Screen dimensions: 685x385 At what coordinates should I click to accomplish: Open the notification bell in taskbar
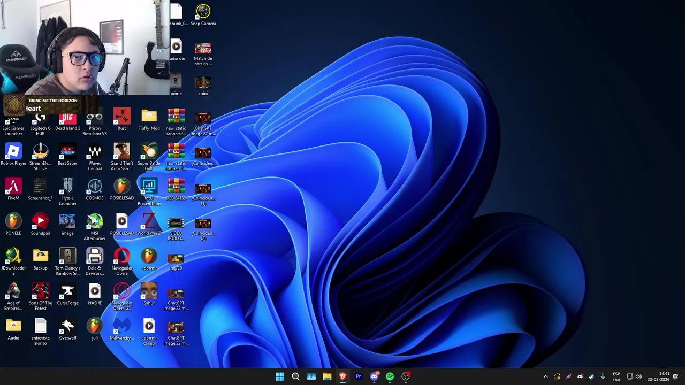[x=675, y=376]
